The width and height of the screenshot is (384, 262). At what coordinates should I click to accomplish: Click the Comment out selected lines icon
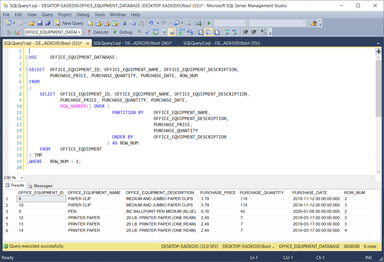click(227, 32)
